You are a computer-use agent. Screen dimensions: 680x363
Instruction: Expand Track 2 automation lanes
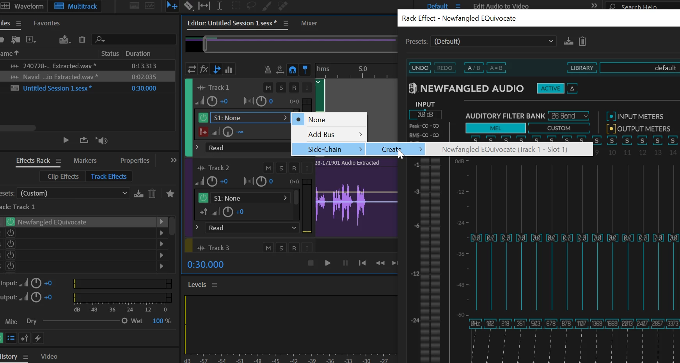[197, 227]
